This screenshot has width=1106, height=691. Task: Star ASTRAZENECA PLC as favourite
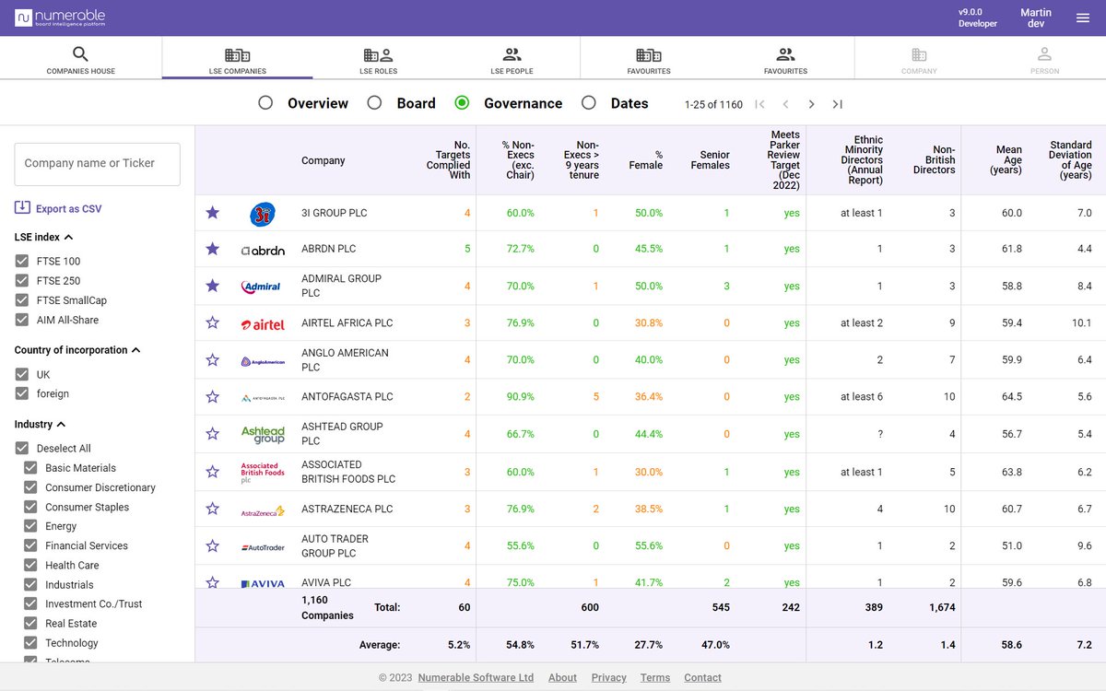213,509
